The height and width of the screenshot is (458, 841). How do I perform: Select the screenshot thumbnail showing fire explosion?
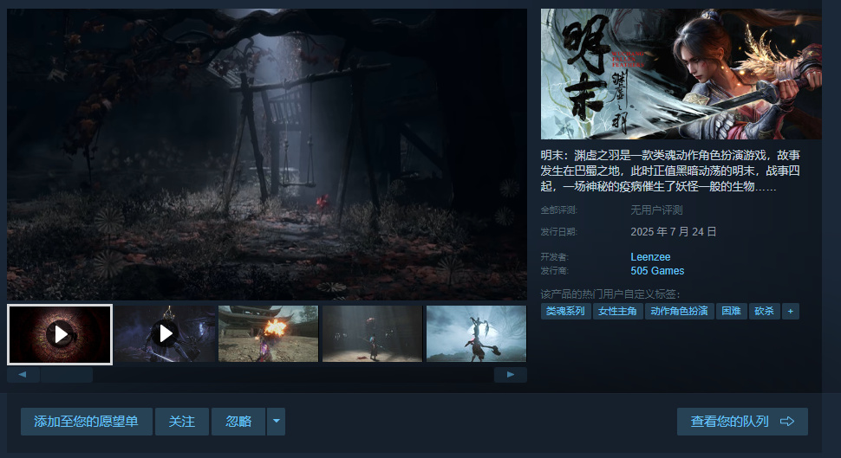[x=268, y=333]
